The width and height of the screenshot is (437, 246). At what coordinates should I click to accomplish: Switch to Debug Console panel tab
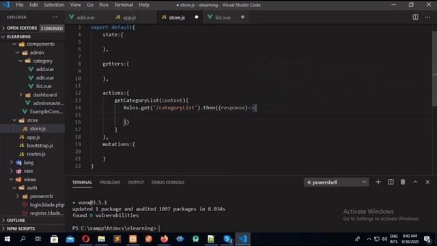(x=168, y=182)
